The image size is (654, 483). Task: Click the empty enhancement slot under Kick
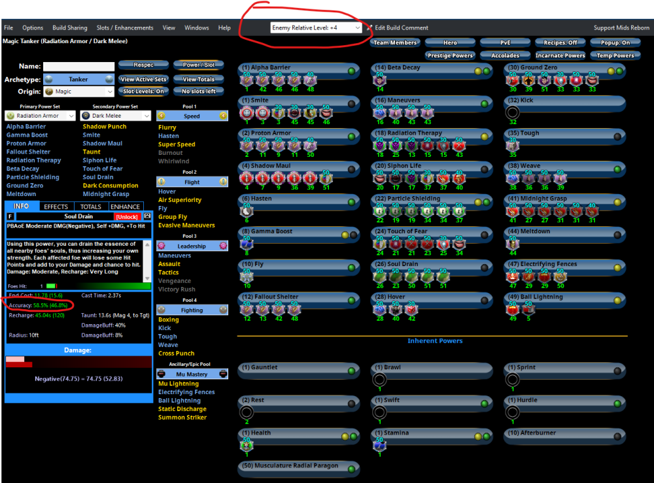[513, 112]
